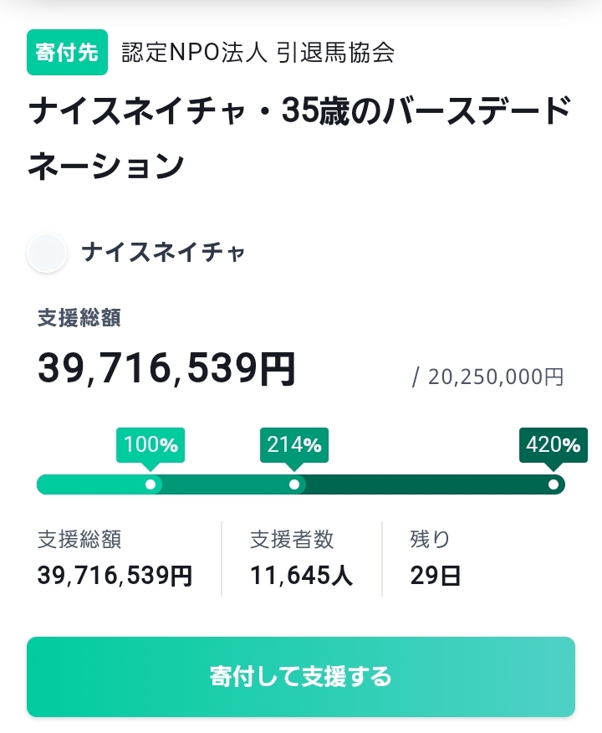Click the 支援者数 11,645人 supporter count
This screenshot has width=602, height=733.
click(x=301, y=557)
